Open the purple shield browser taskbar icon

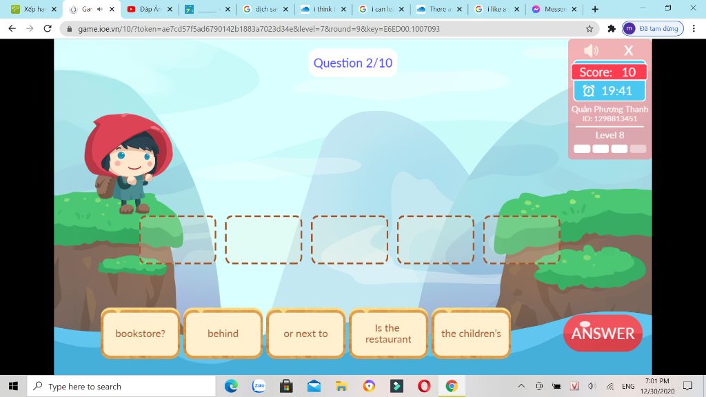coord(369,386)
